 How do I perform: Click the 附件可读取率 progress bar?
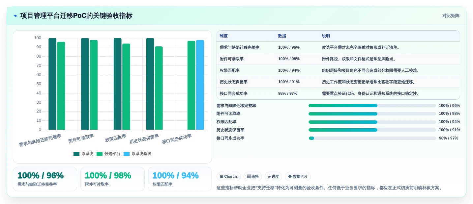tap(372, 114)
